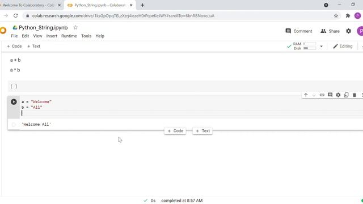Click the completed at 8:57 AM status

[182, 201]
